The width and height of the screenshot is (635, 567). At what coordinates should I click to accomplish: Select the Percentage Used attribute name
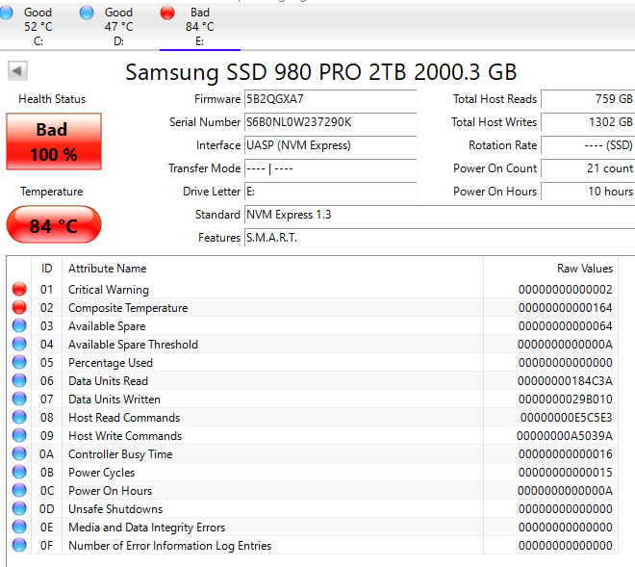click(x=111, y=362)
